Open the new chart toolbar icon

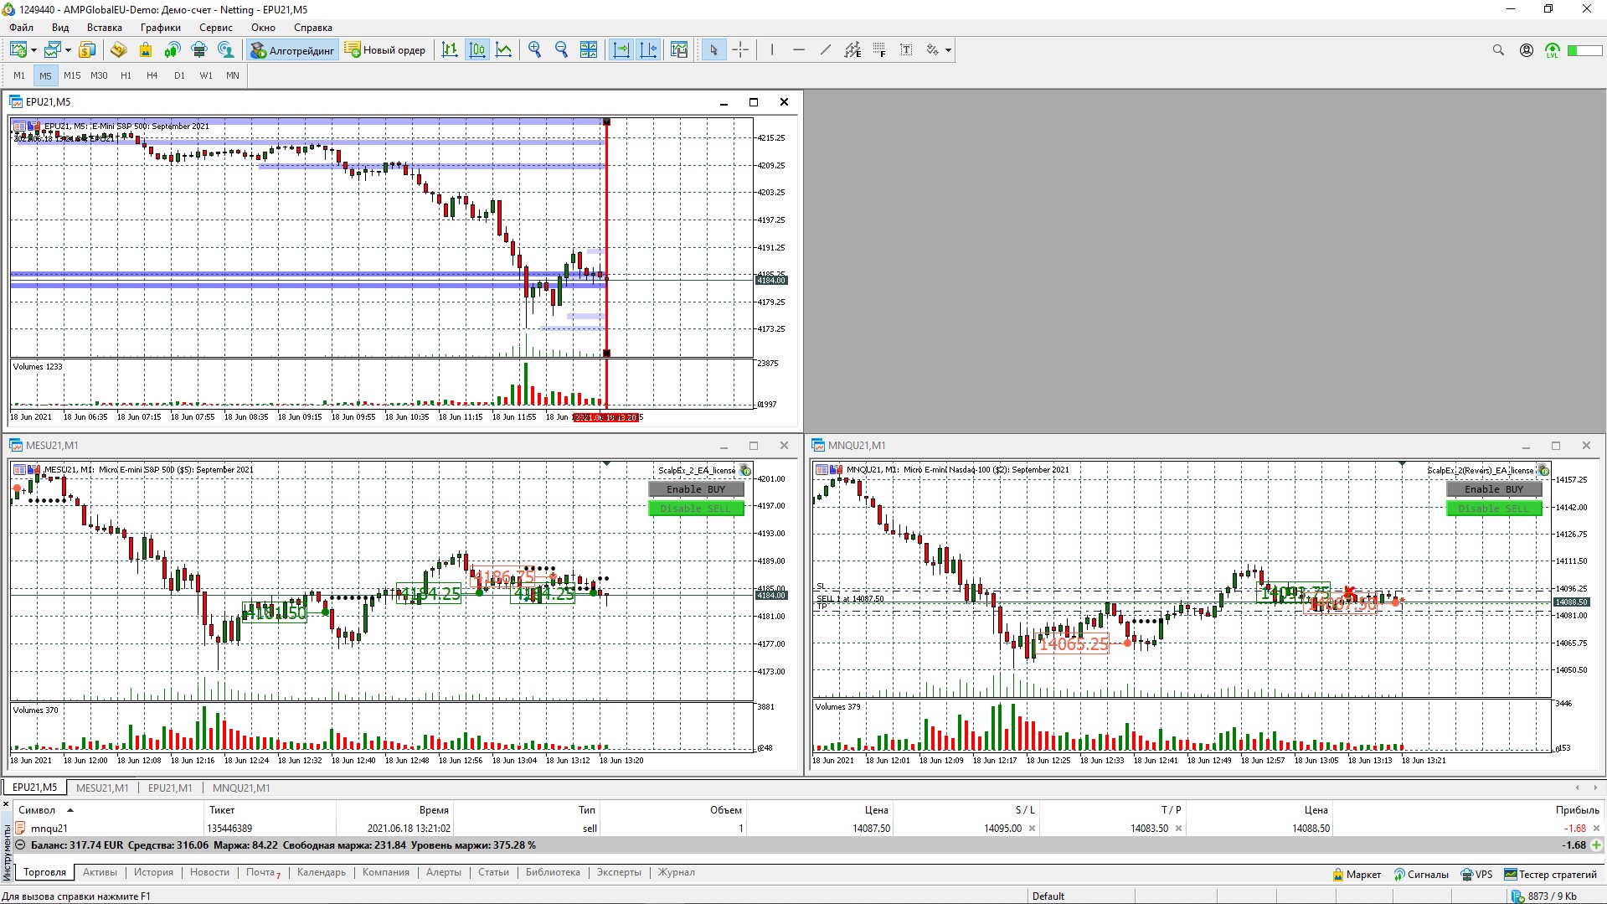pos(18,50)
